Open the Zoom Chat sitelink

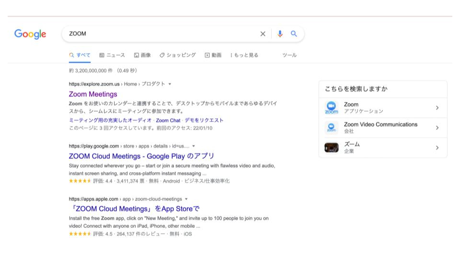pyautogui.click(x=168, y=120)
